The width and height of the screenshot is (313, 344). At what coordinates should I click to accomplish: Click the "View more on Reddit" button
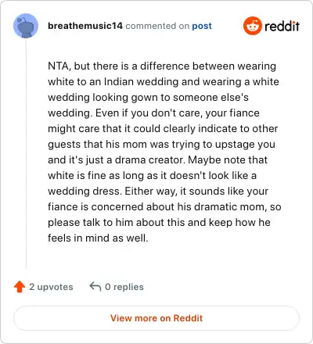click(x=156, y=318)
